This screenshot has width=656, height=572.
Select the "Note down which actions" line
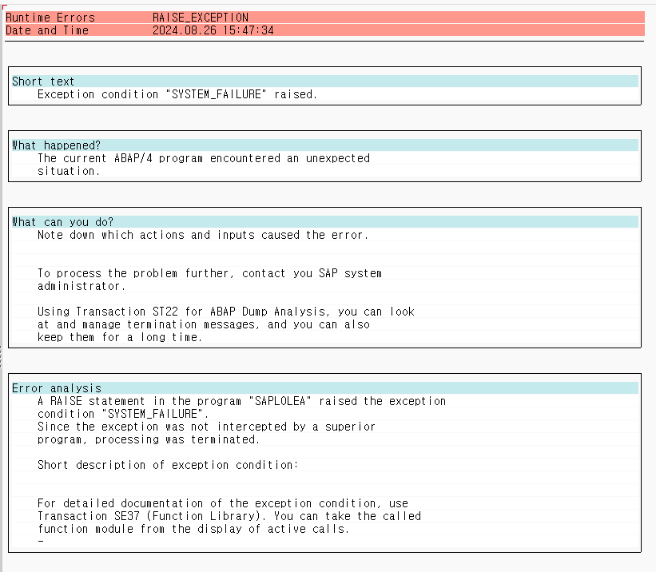tap(203, 235)
